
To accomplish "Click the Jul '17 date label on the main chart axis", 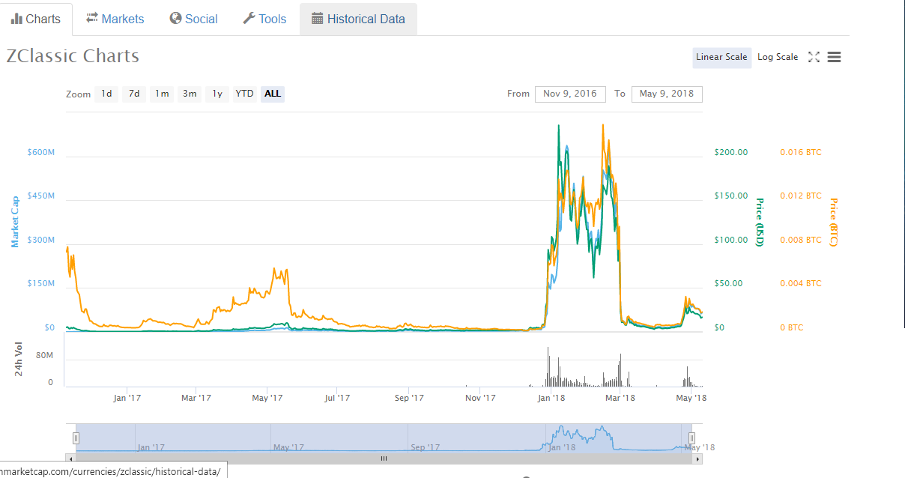I will point(337,398).
